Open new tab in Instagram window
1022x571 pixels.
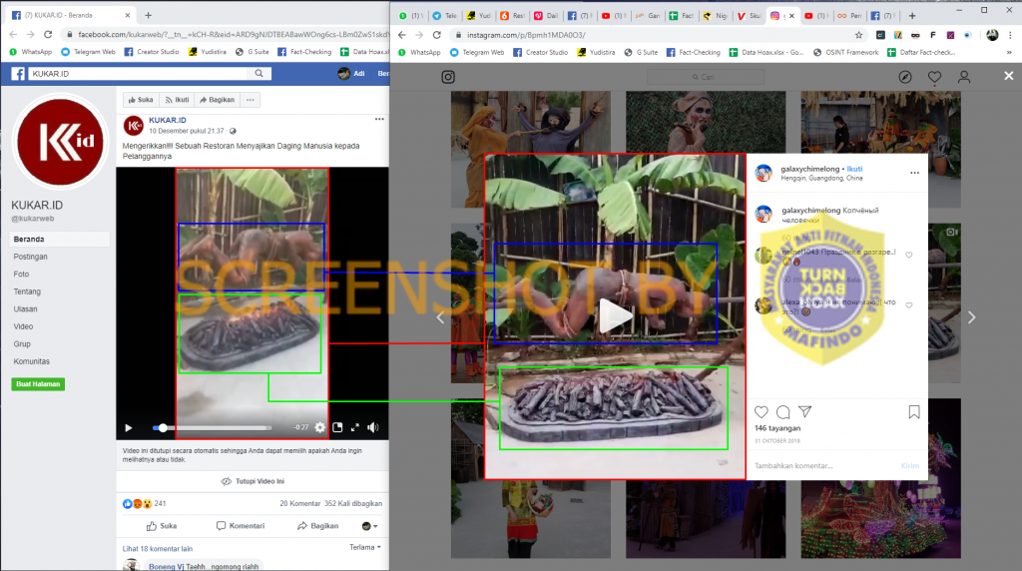coord(912,15)
